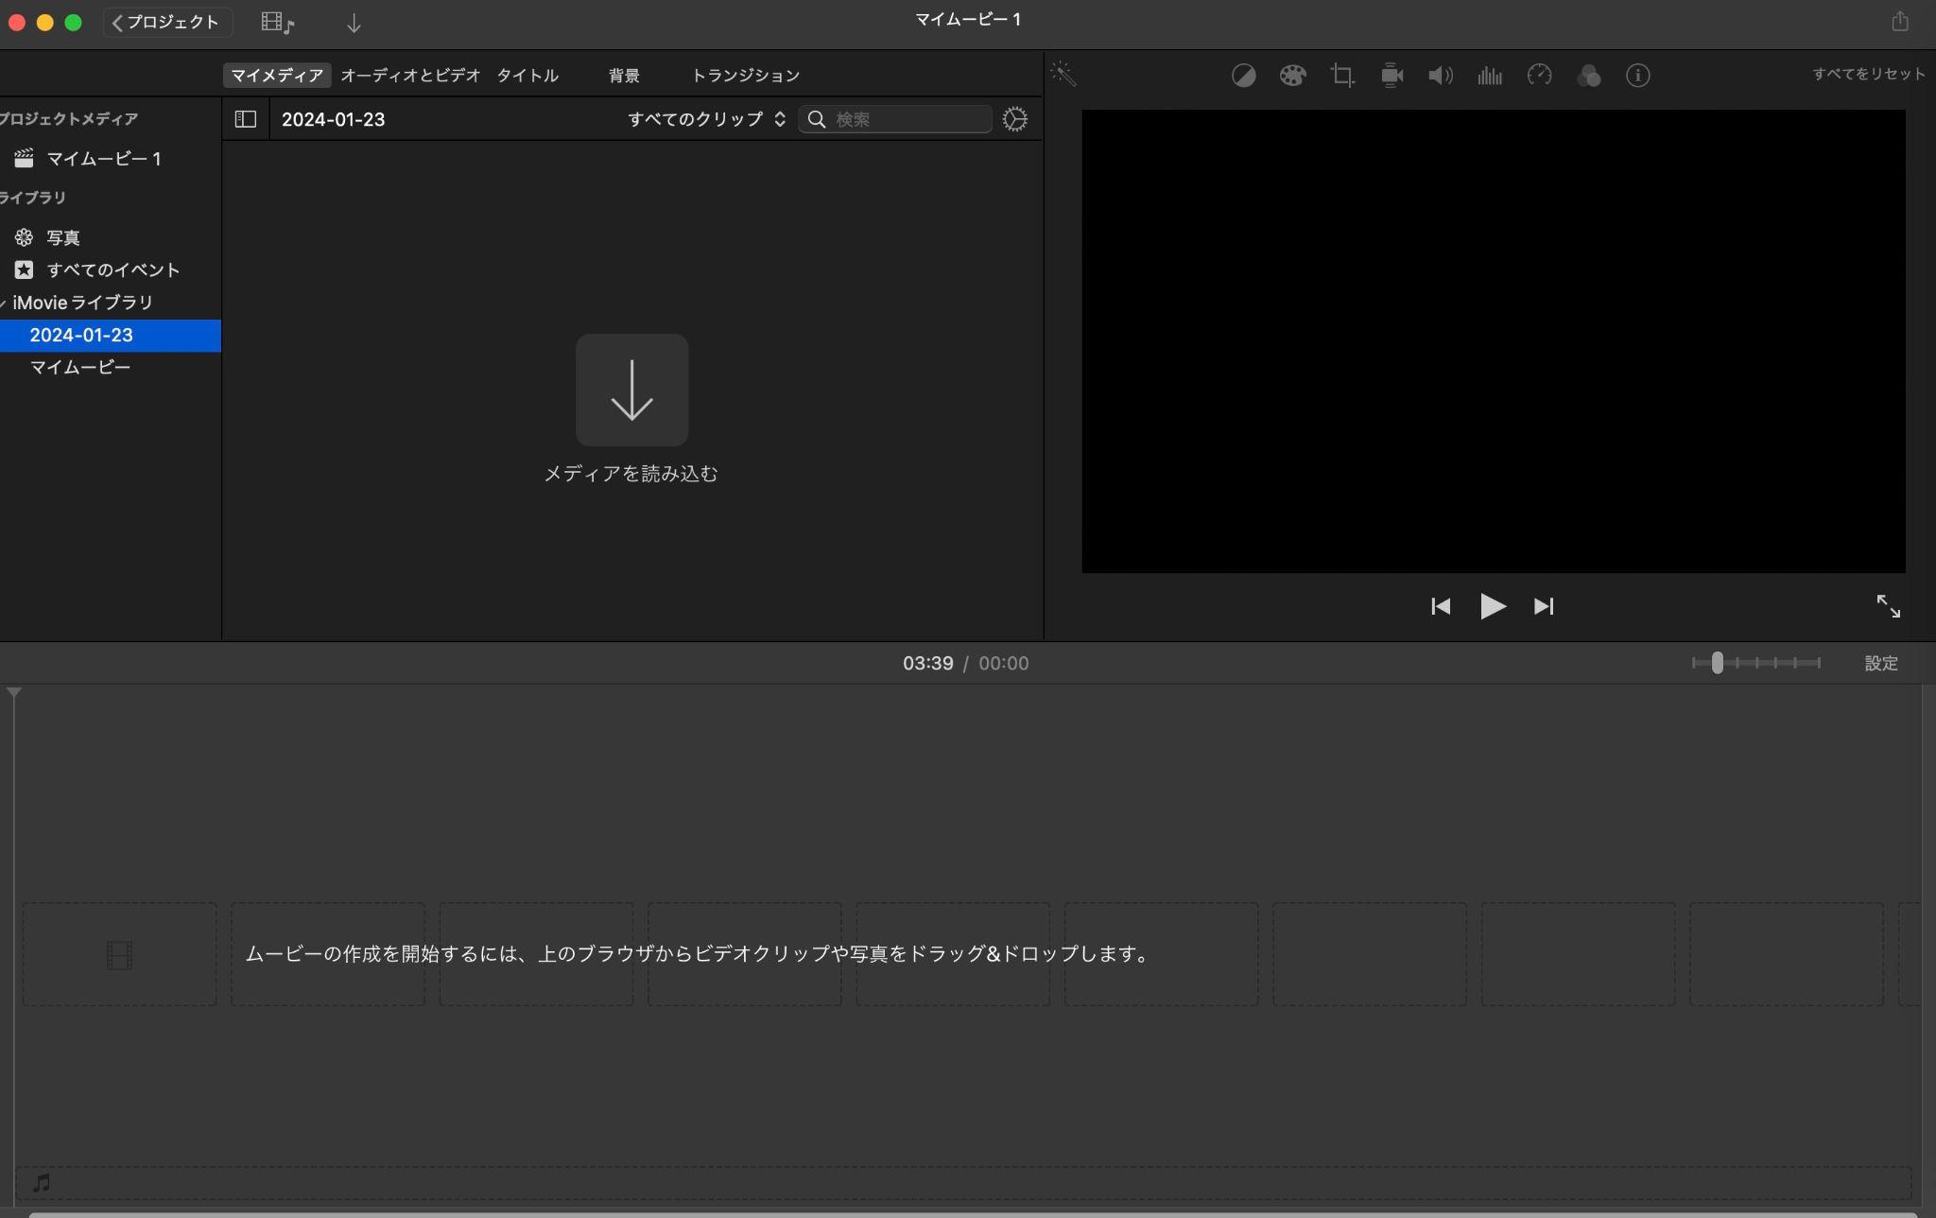Open the トランジション tab
The width and height of the screenshot is (1936, 1218).
(746, 75)
